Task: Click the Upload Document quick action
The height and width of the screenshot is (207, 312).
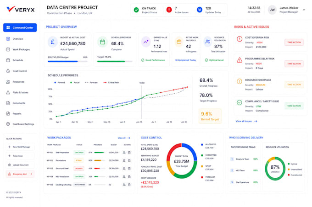Action: [20, 165]
